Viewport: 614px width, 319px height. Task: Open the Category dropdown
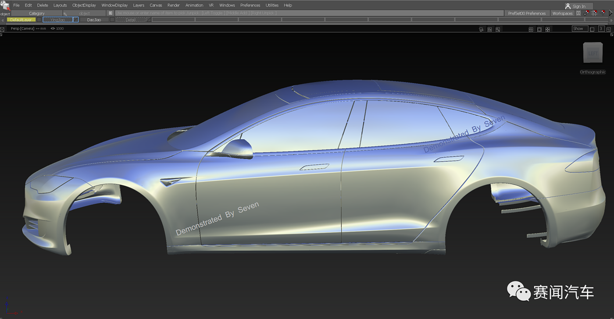[x=37, y=14]
